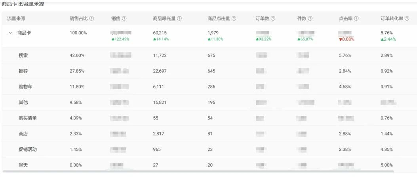The width and height of the screenshot is (417, 177).
Task: Select the 订单转化率 column header text
Action: point(392,19)
